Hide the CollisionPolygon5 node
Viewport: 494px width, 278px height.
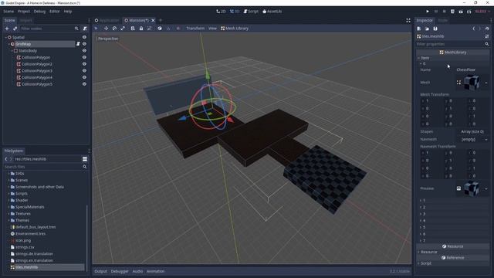(84, 84)
